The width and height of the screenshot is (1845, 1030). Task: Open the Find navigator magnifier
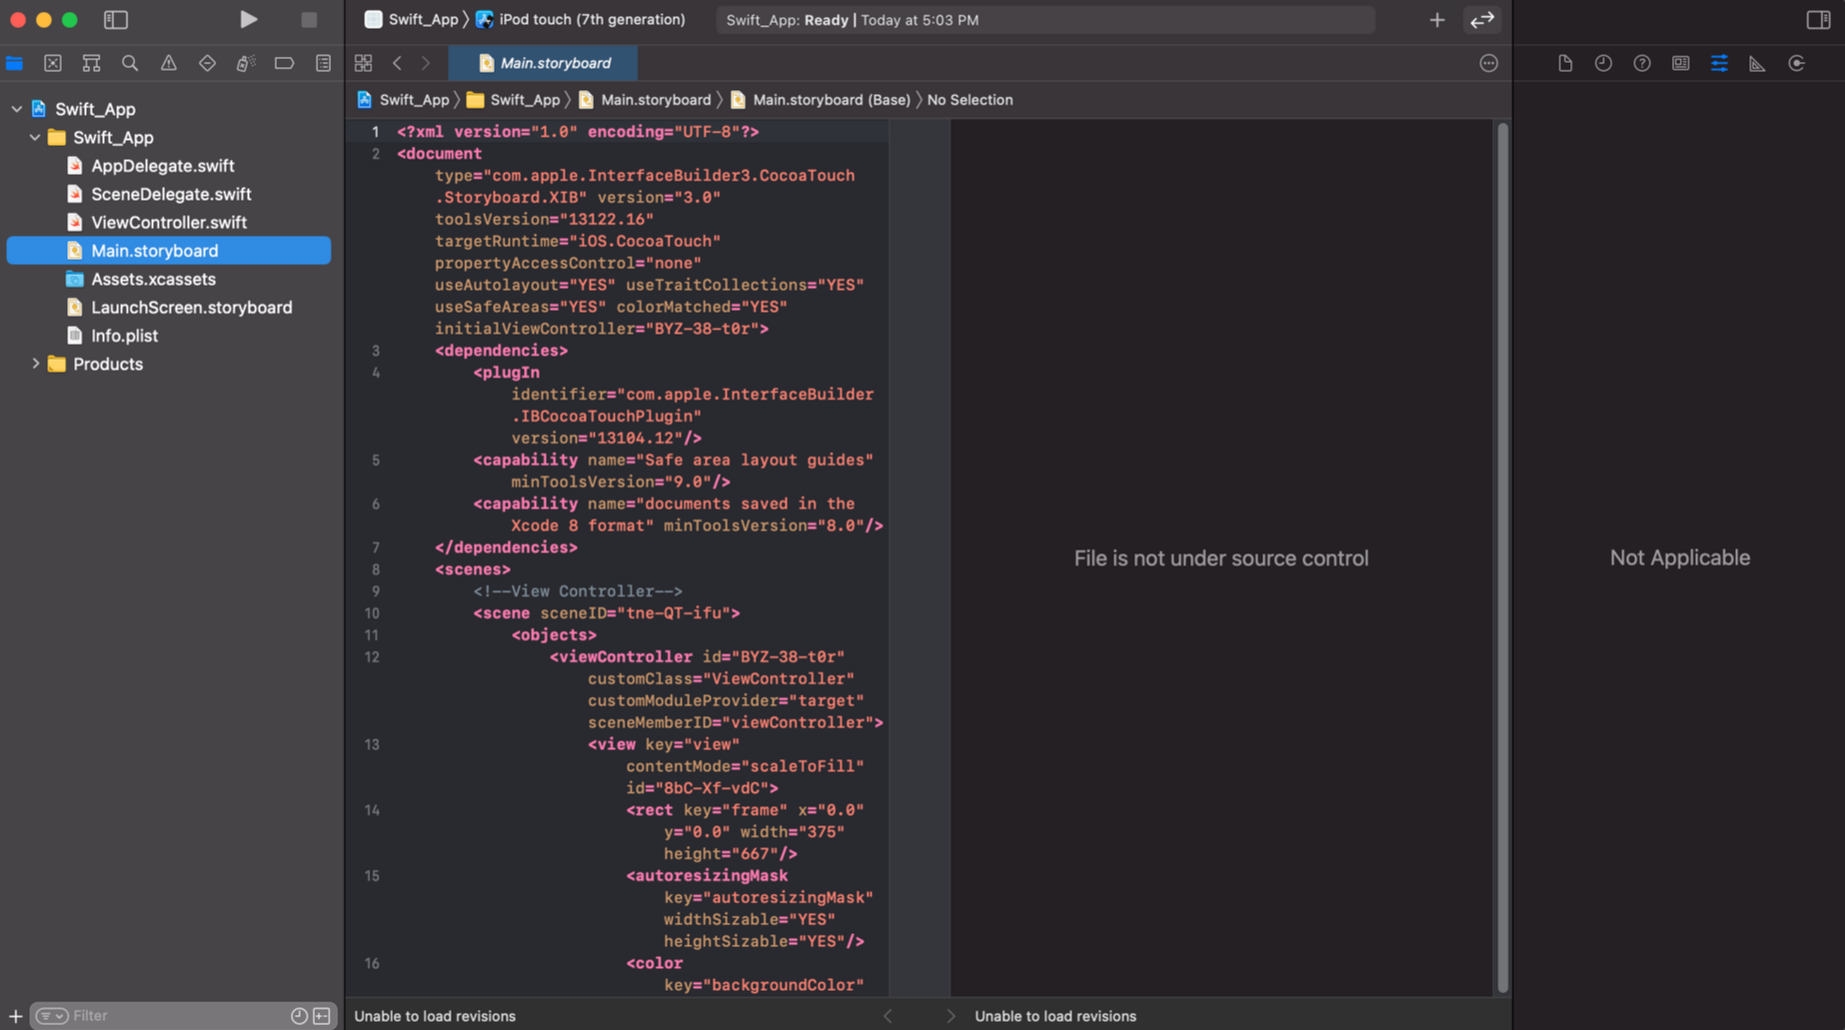pyautogui.click(x=130, y=63)
